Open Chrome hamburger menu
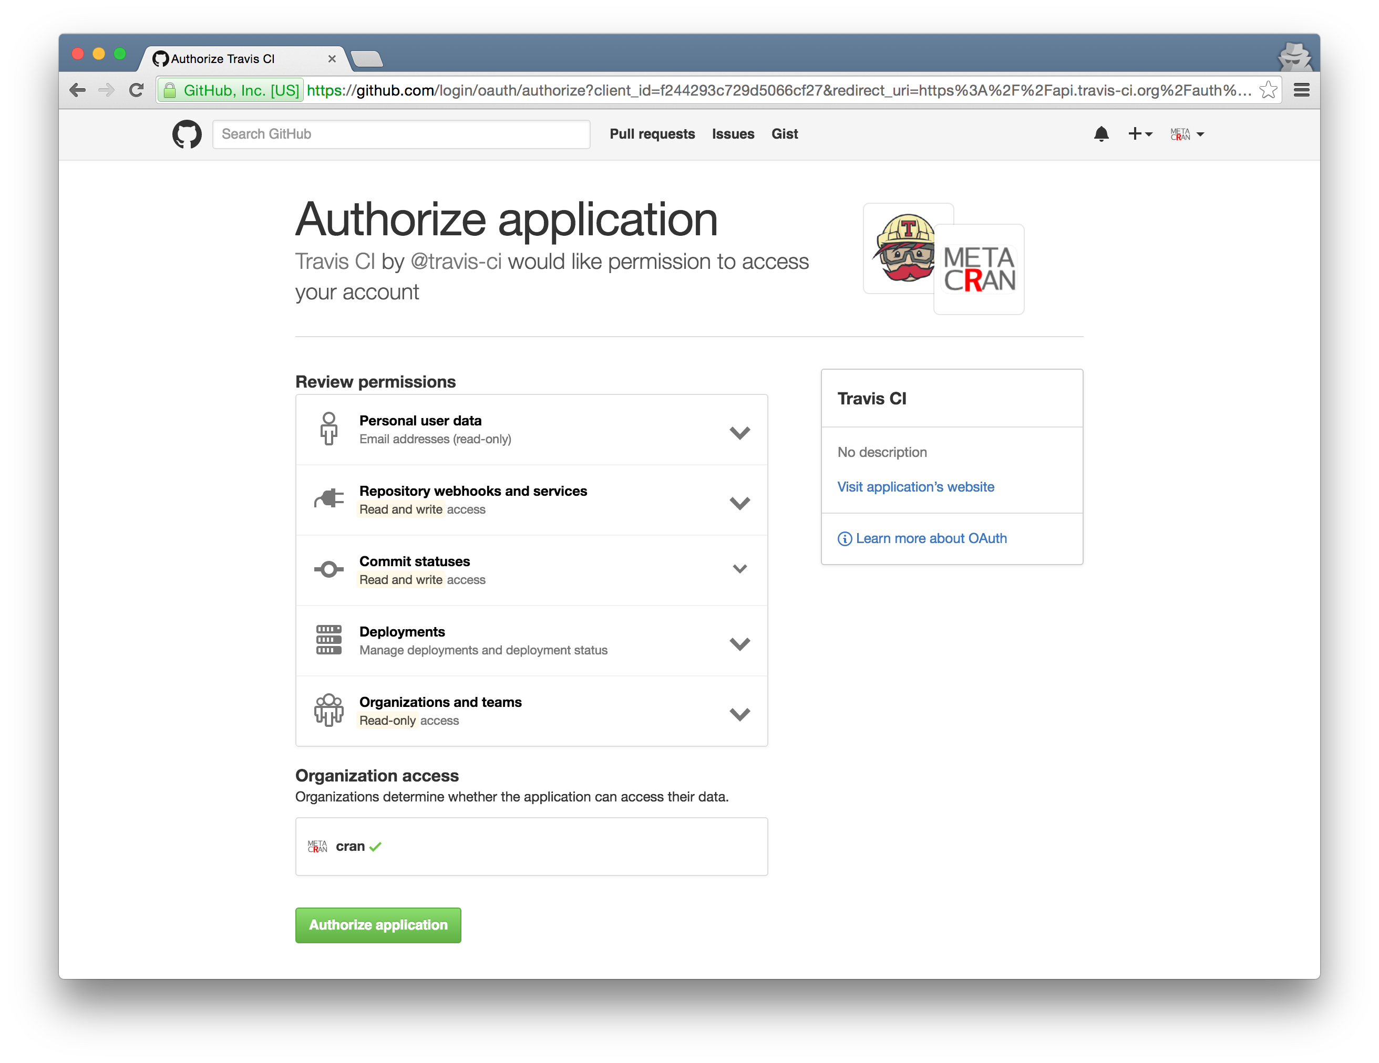This screenshot has height=1063, width=1379. tap(1301, 90)
